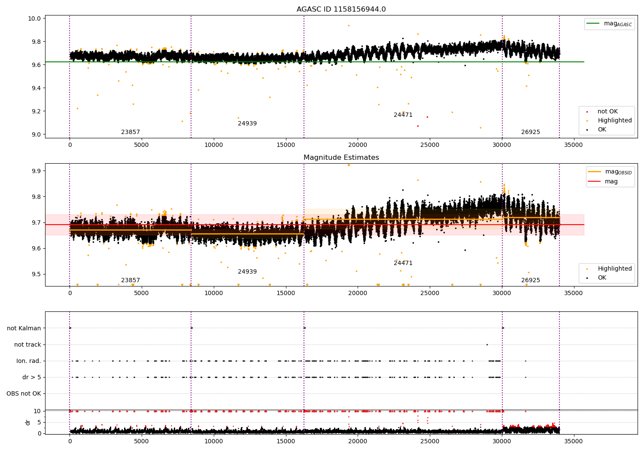This screenshot has width=644, height=451.
Task: Click the 9.4 y-tick in top plot
Action: [36, 88]
